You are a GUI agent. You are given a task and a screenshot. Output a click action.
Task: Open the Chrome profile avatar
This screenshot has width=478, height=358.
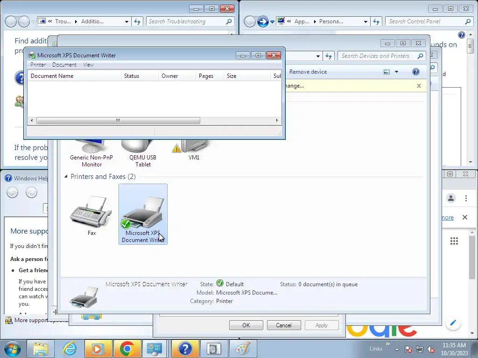pos(451,198)
